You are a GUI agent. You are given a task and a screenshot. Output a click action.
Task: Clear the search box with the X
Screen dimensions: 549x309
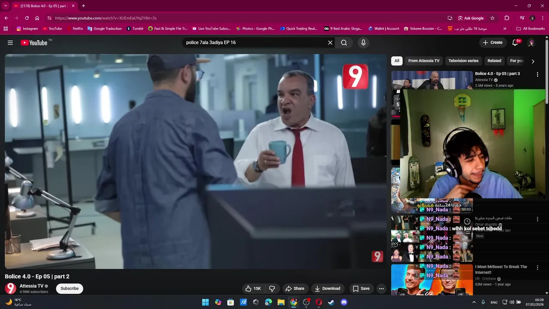(330, 42)
